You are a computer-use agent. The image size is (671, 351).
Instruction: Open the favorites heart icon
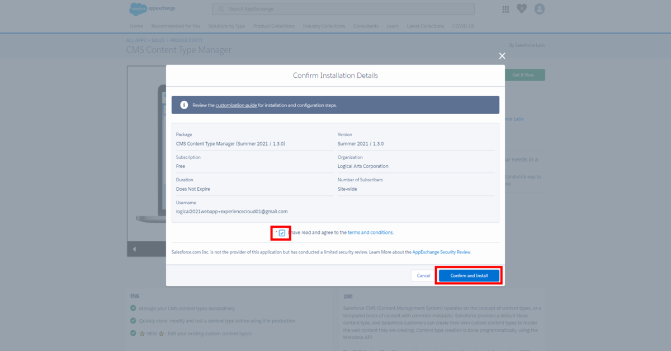coord(522,9)
